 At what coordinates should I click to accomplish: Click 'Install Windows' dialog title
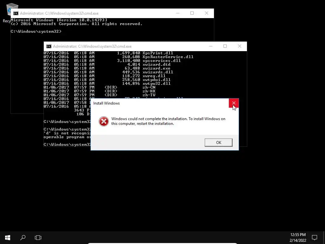(x=106, y=103)
